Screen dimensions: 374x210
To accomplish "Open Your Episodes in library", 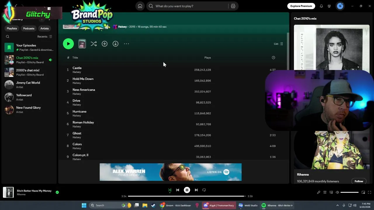I will click(29, 47).
